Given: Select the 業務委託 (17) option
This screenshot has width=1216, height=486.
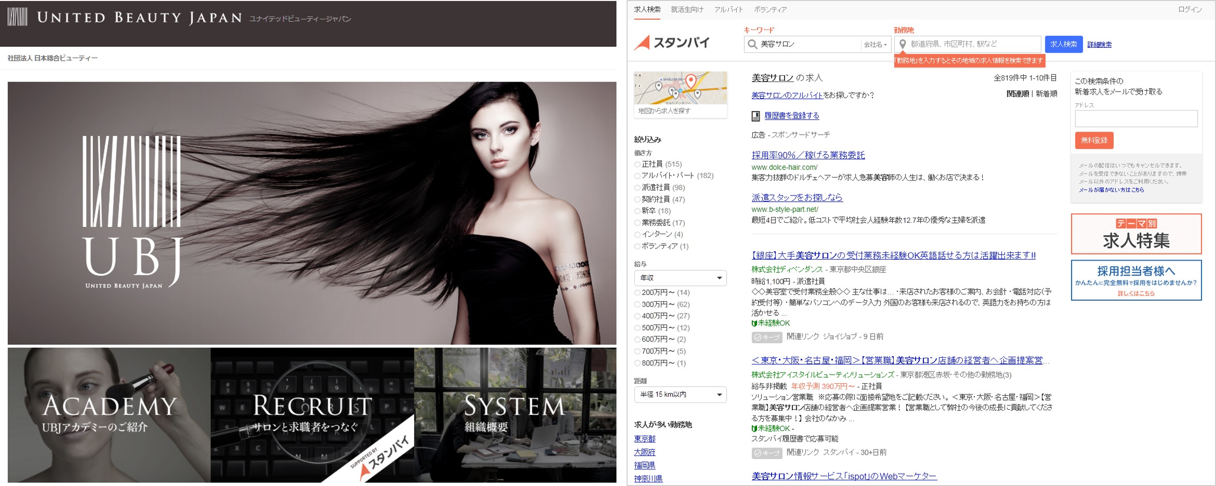Looking at the screenshot, I should coord(637,223).
